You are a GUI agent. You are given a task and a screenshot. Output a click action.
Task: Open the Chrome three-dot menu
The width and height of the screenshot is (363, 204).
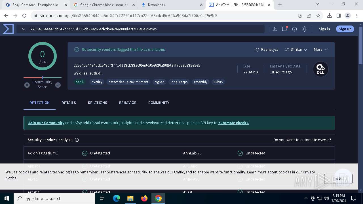pyautogui.click(x=357, y=16)
